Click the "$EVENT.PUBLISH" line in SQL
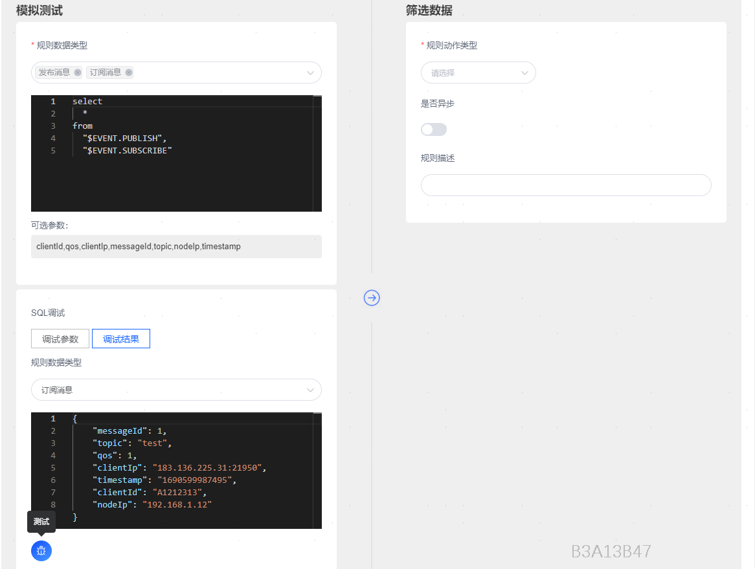Image resolution: width=755 pixels, height=569 pixels. coord(124,138)
